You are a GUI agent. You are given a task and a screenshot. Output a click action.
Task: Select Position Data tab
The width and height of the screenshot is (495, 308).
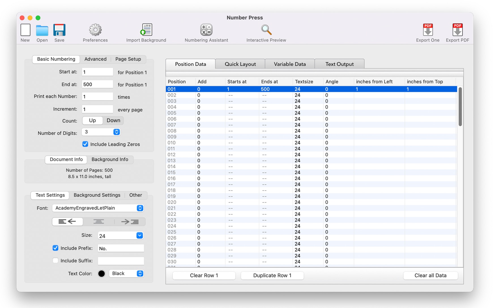(191, 64)
